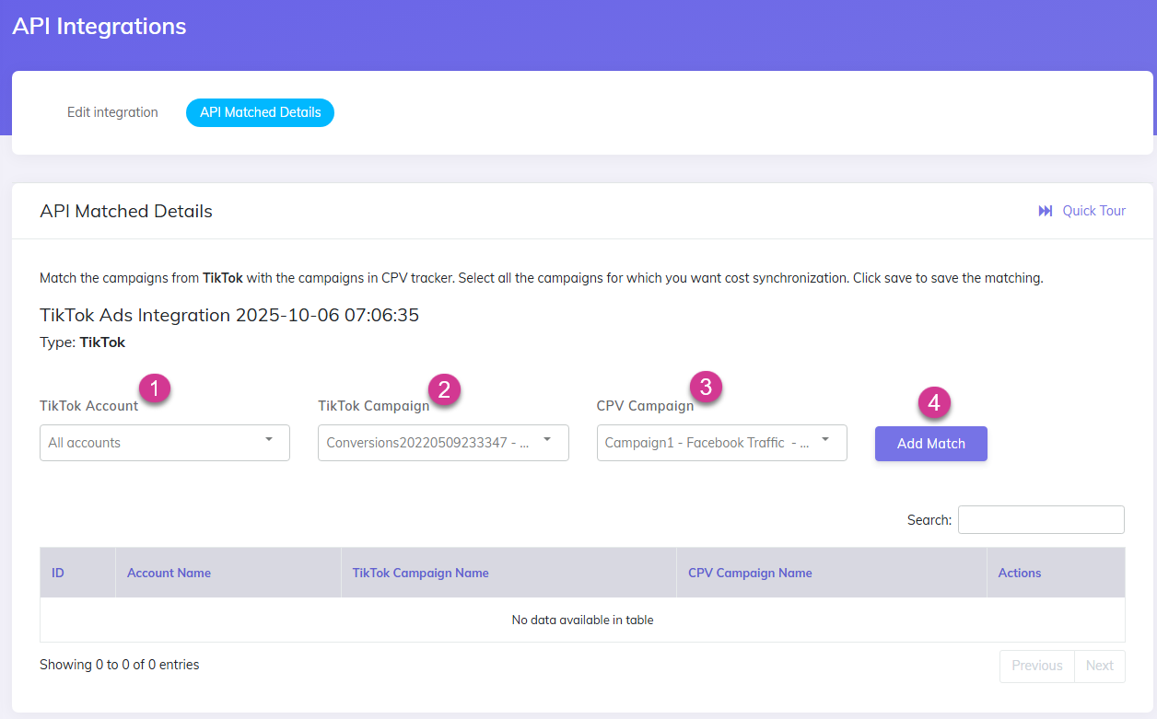Click the Quick Tour fast-forward icon
1157x719 pixels.
[1045, 211]
